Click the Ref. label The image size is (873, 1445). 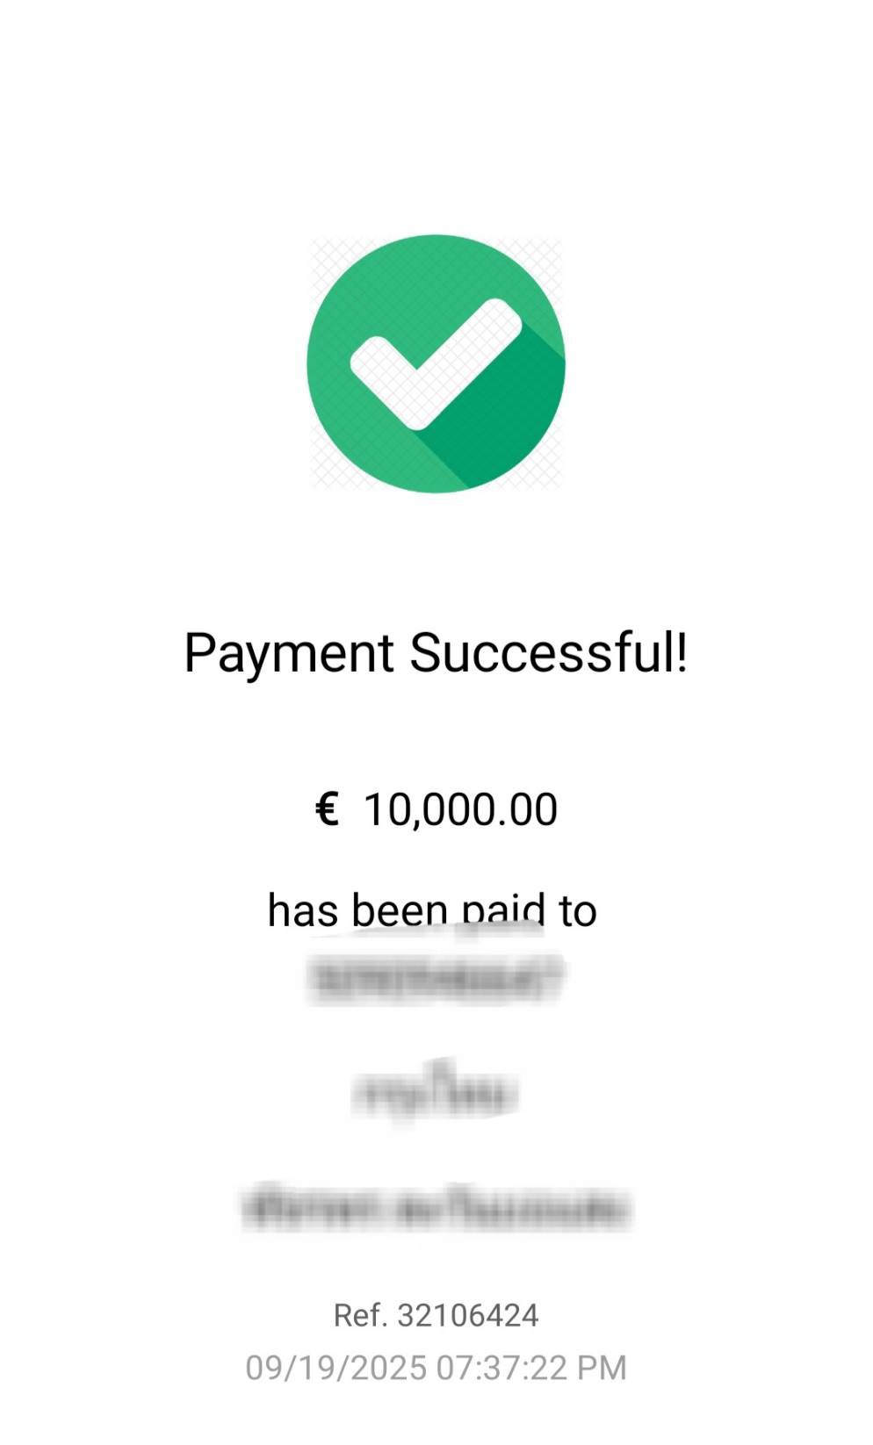pyautogui.click(x=360, y=1315)
